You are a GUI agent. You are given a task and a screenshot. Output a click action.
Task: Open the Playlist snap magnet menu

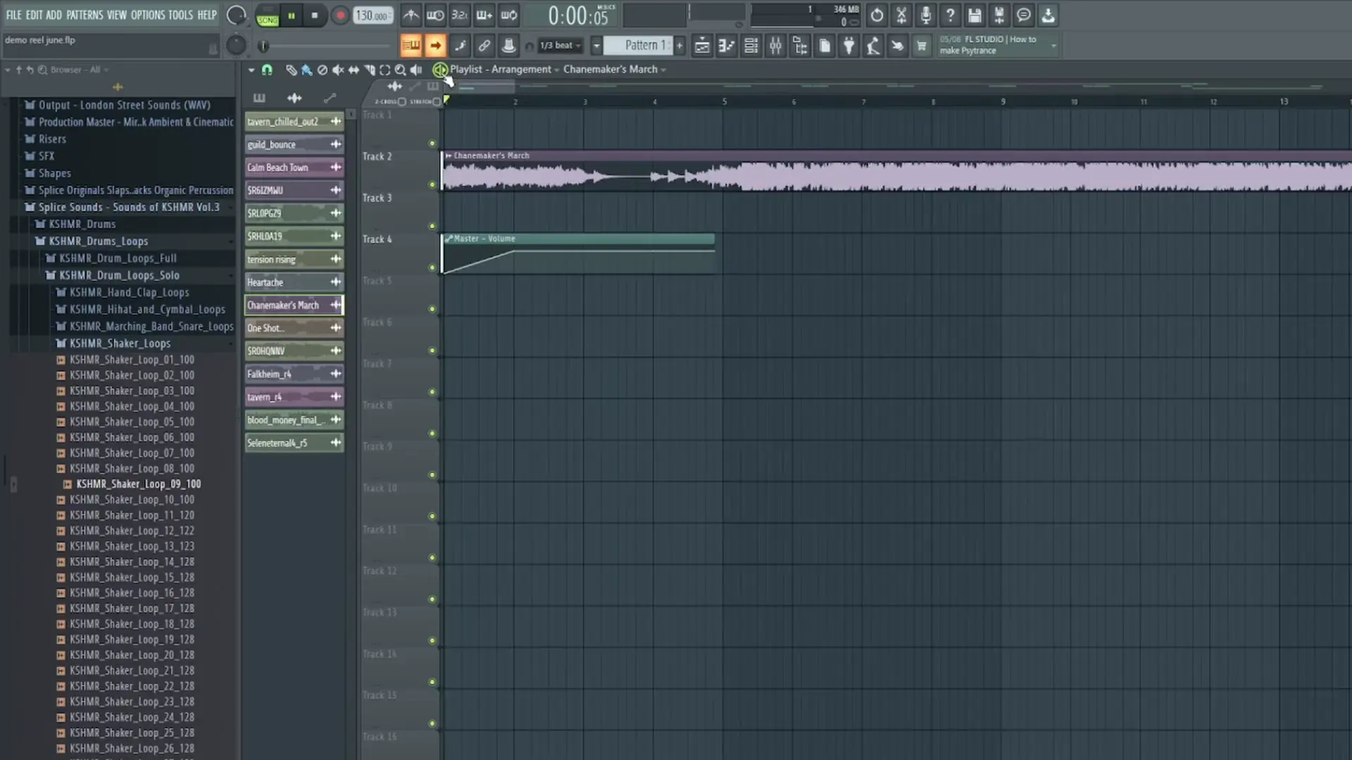click(x=267, y=70)
